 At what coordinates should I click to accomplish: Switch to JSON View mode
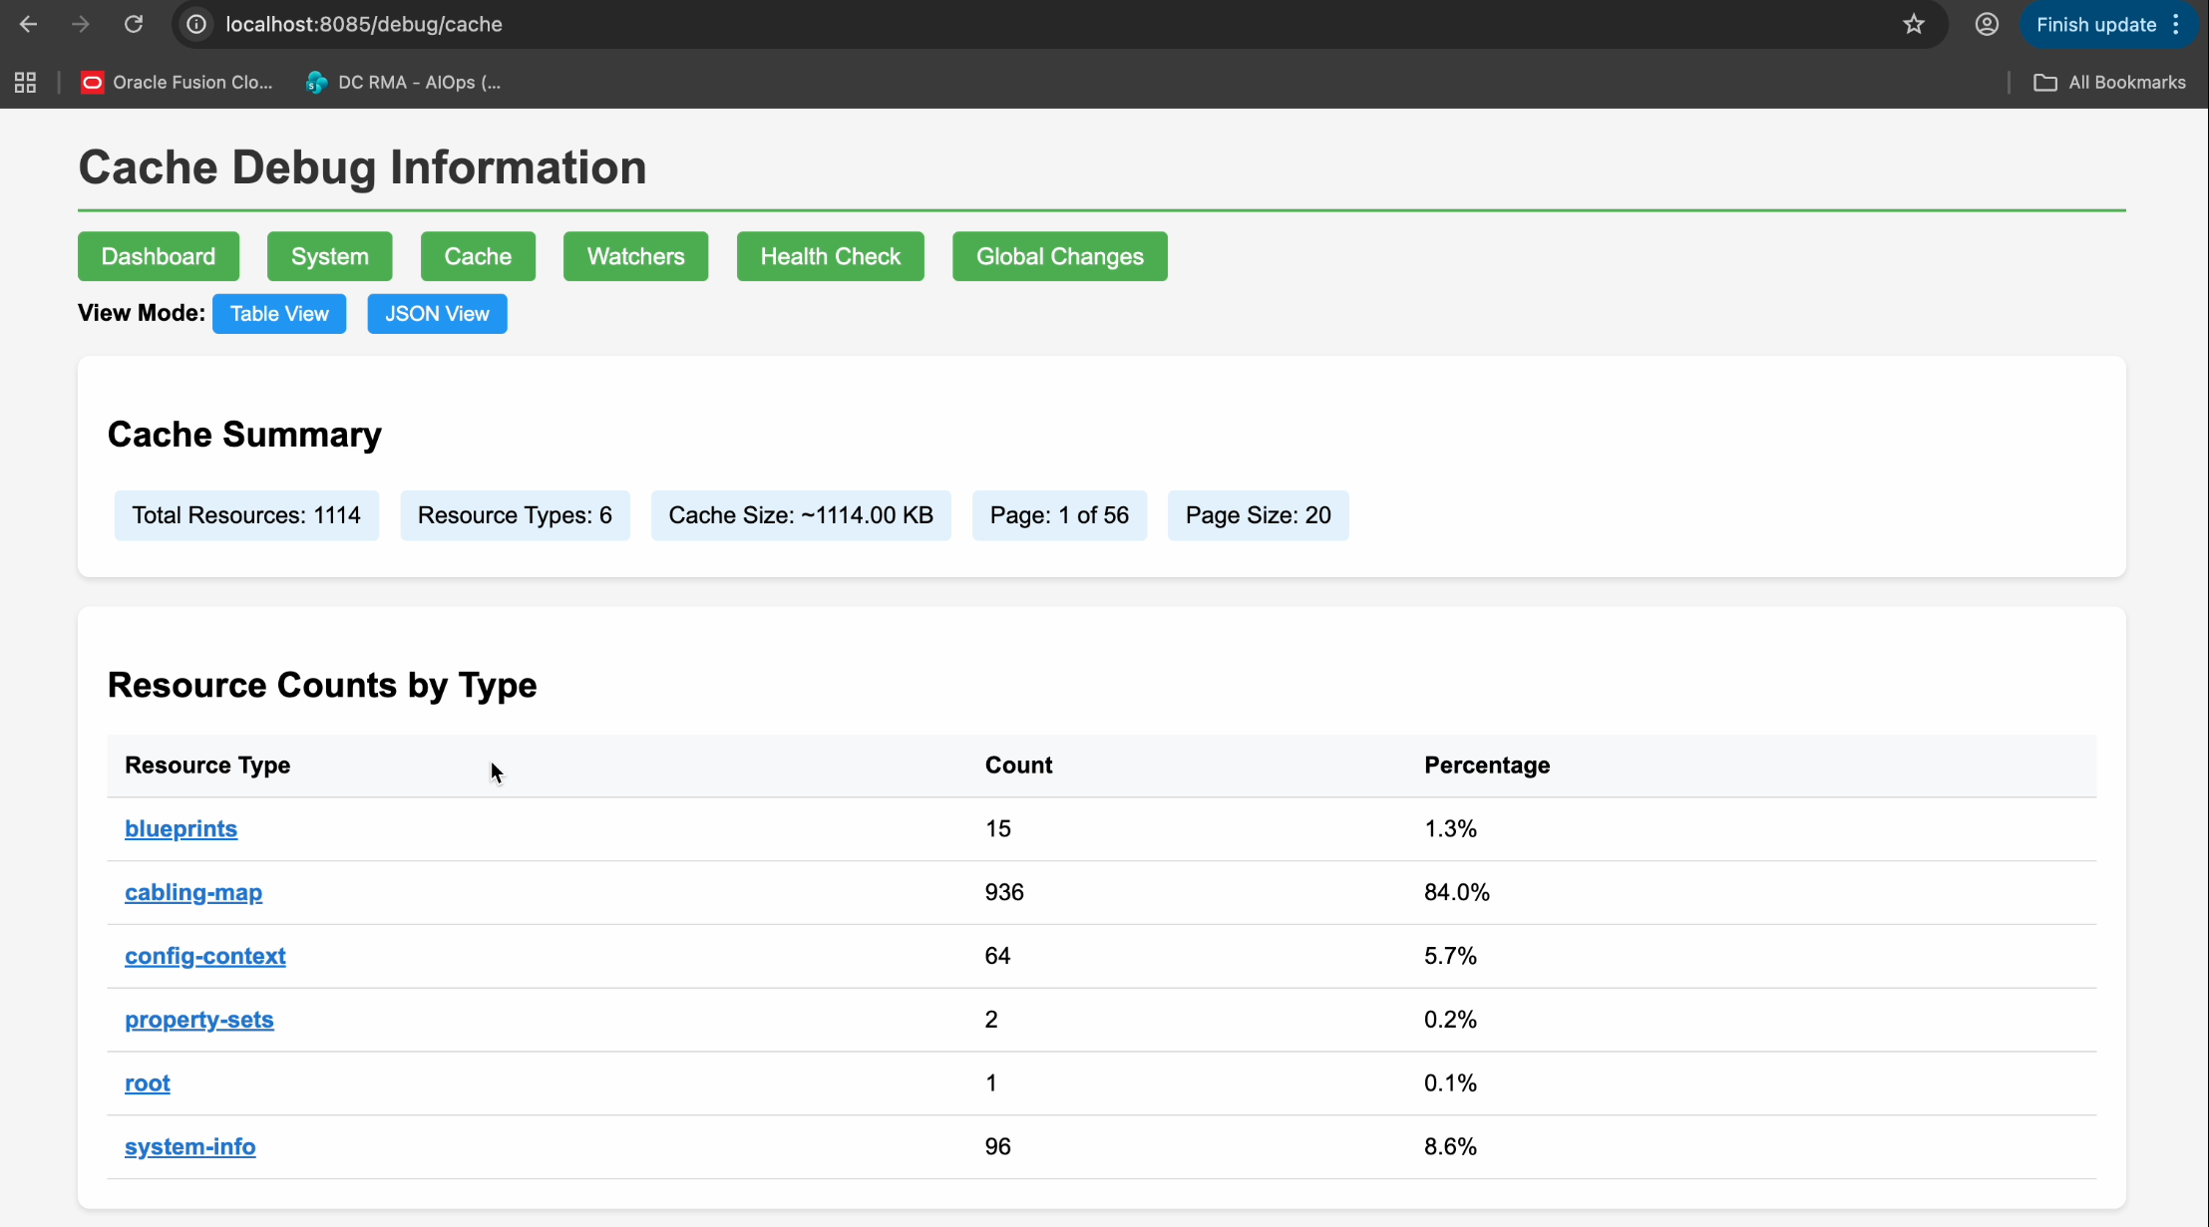437,314
